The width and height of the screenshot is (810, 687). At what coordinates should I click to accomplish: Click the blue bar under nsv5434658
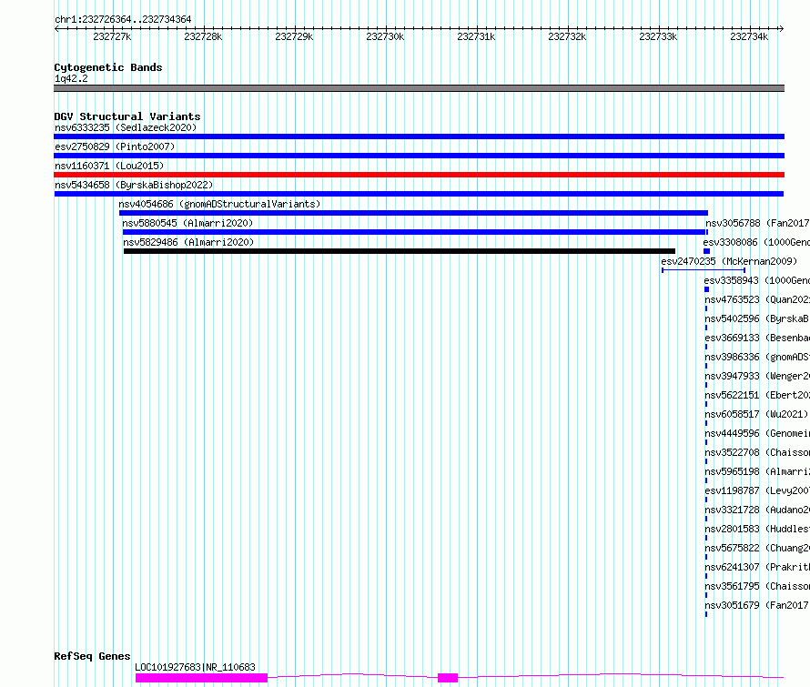pyautogui.click(x=419, y=194)
